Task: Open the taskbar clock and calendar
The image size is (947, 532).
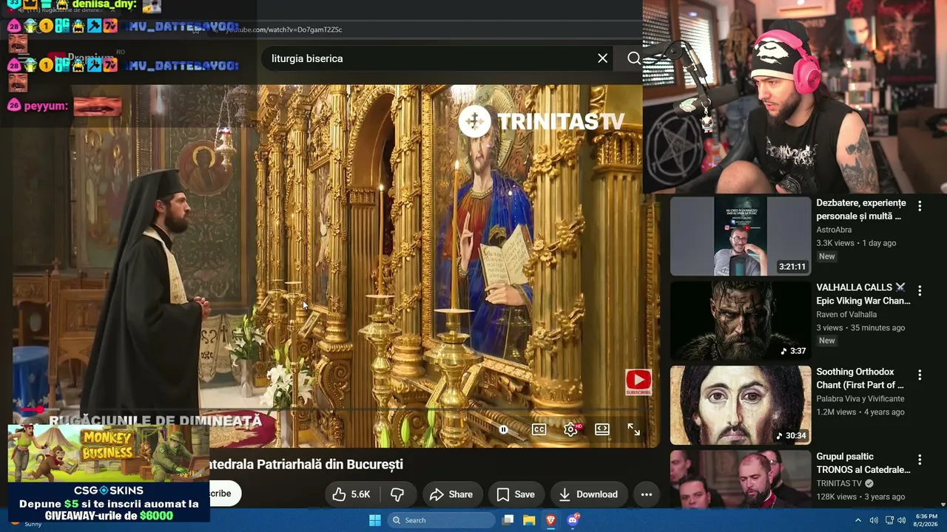Action: (926, 520)
